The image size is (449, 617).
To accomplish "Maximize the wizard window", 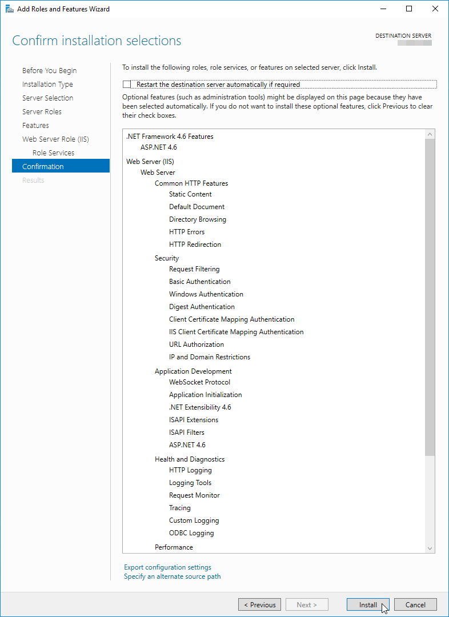I will pyautogui.click(x=409, y=9).
